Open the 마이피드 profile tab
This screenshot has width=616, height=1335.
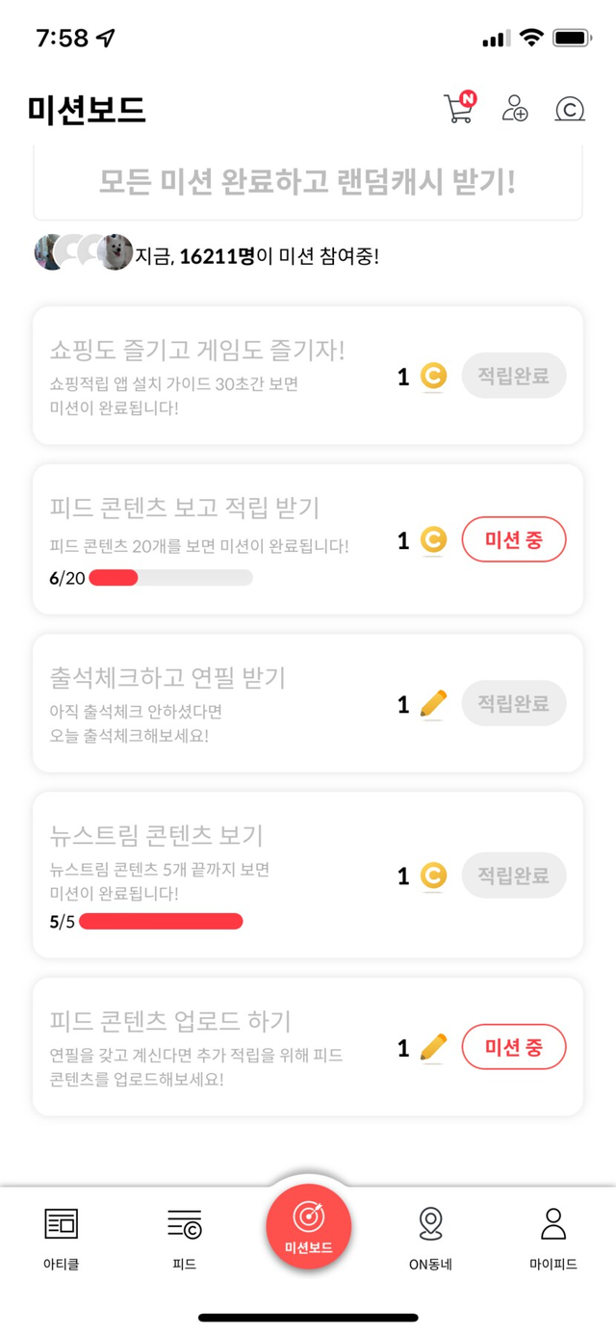[553, 1238]
